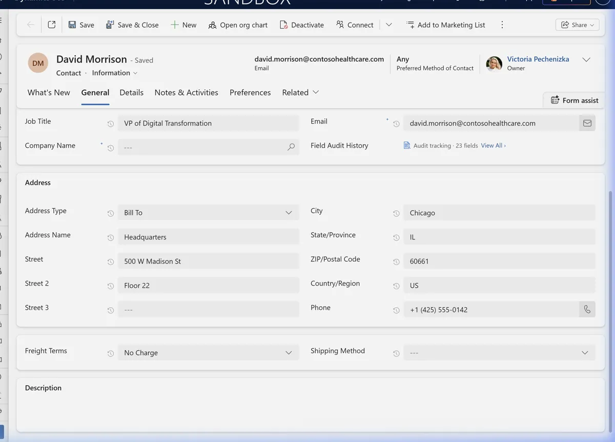Open the record in a new window
The width and height of the screenshot is (615, 442).
(x=51, y=24)
